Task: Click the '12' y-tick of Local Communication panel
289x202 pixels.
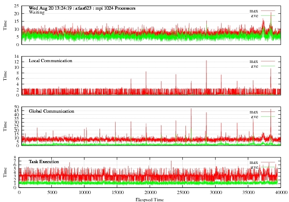Action: tap(16, 62)
